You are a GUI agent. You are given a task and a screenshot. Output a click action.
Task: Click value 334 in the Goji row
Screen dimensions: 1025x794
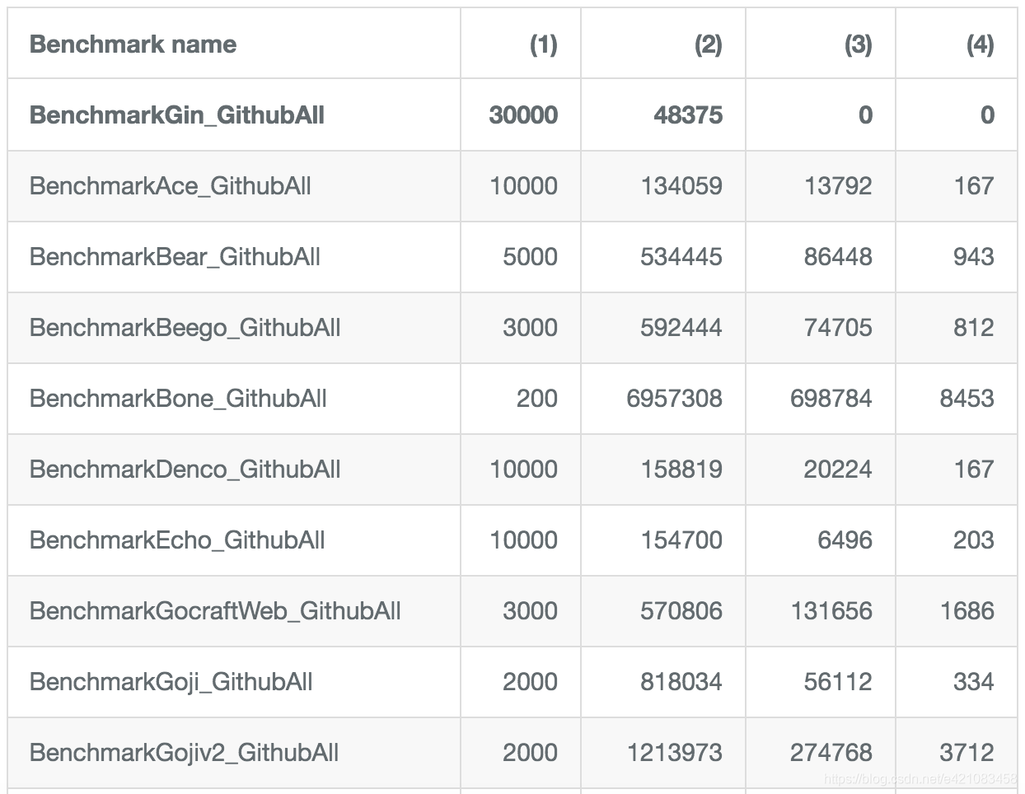[x=974, y=682]
